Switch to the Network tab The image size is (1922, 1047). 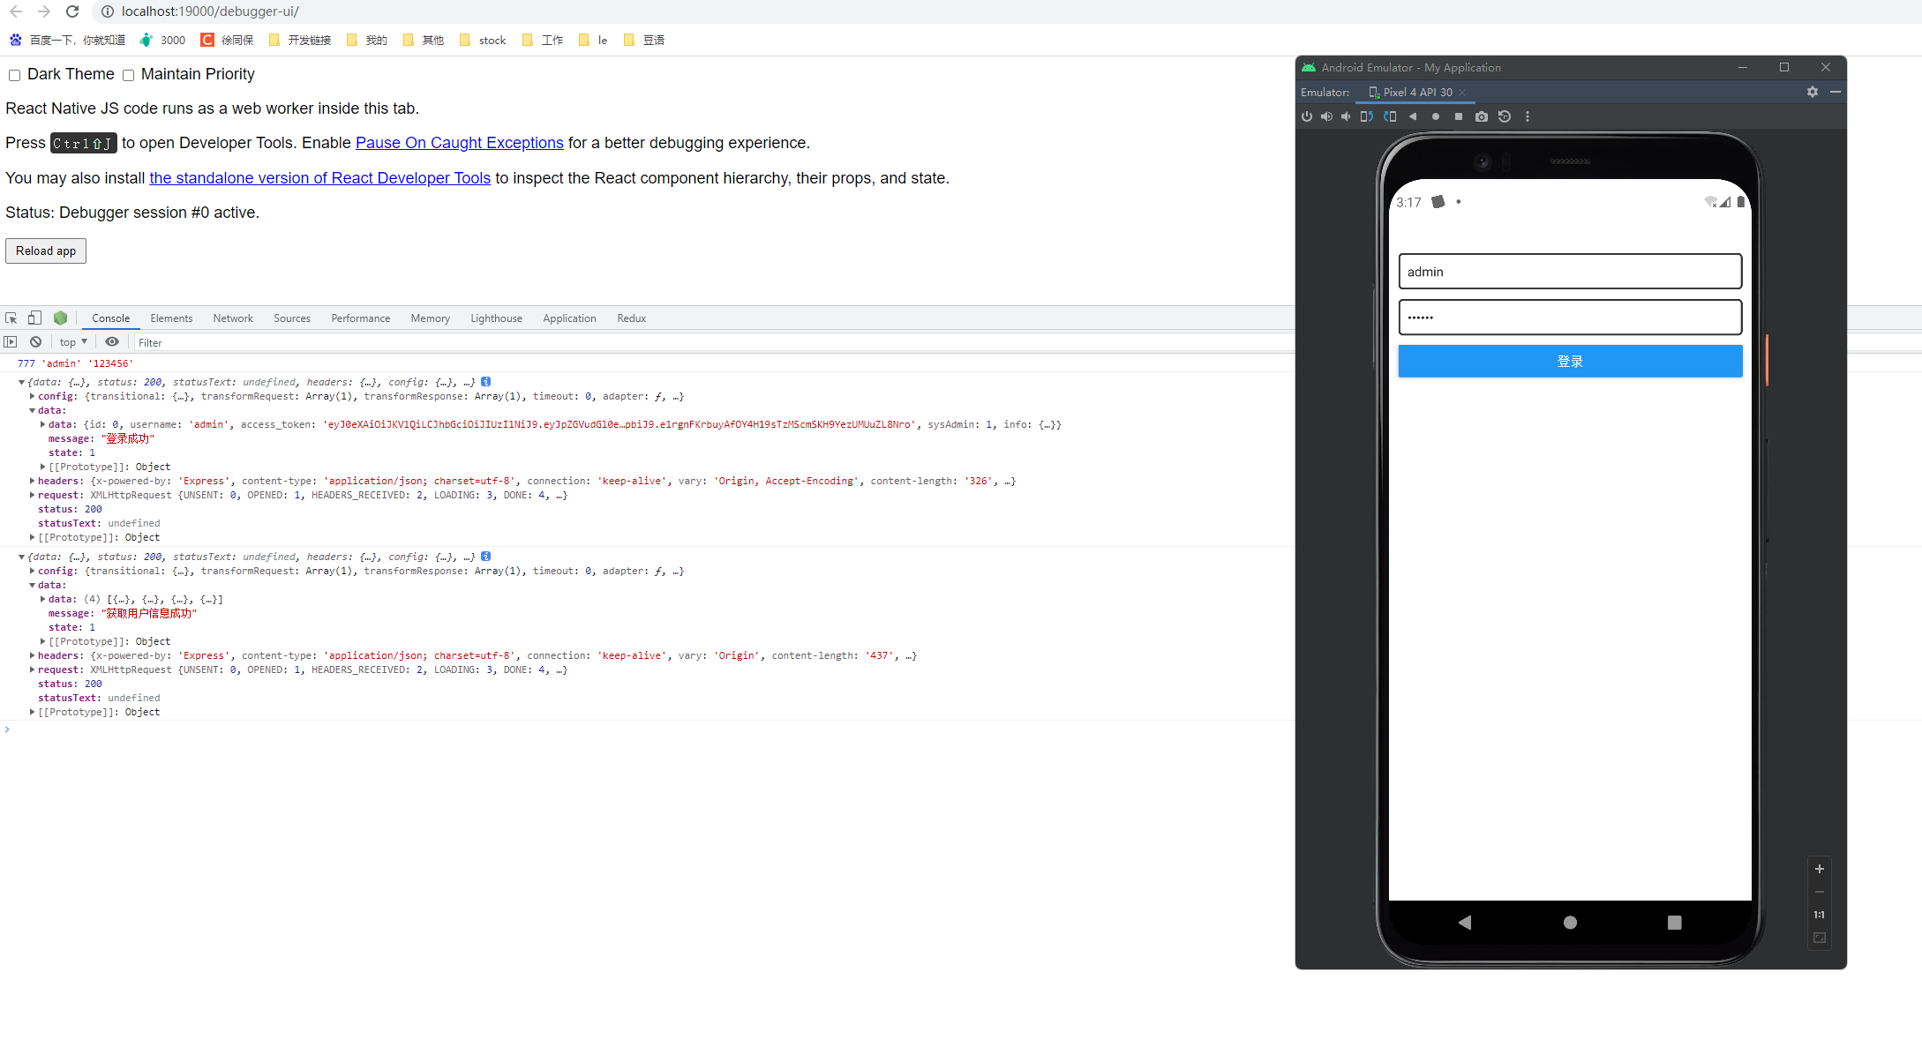[233, 318]
